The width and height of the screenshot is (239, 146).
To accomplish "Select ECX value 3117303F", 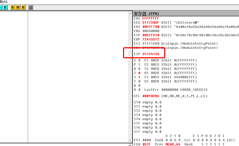I will [x=151, y=23].
